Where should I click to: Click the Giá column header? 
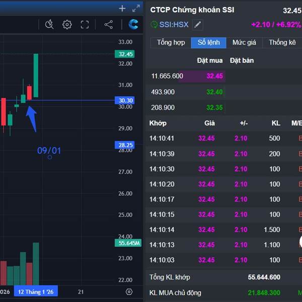[x=209, y=123]
